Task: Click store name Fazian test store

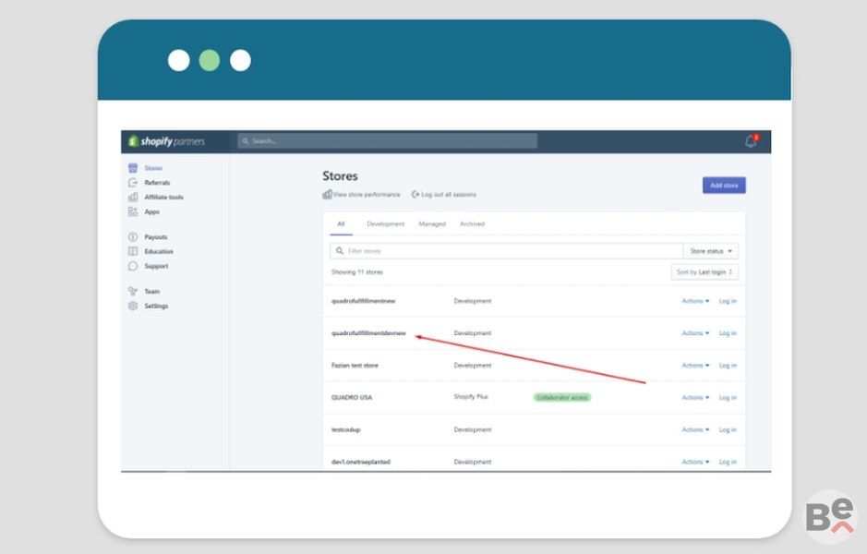Action: pos(355,366)
